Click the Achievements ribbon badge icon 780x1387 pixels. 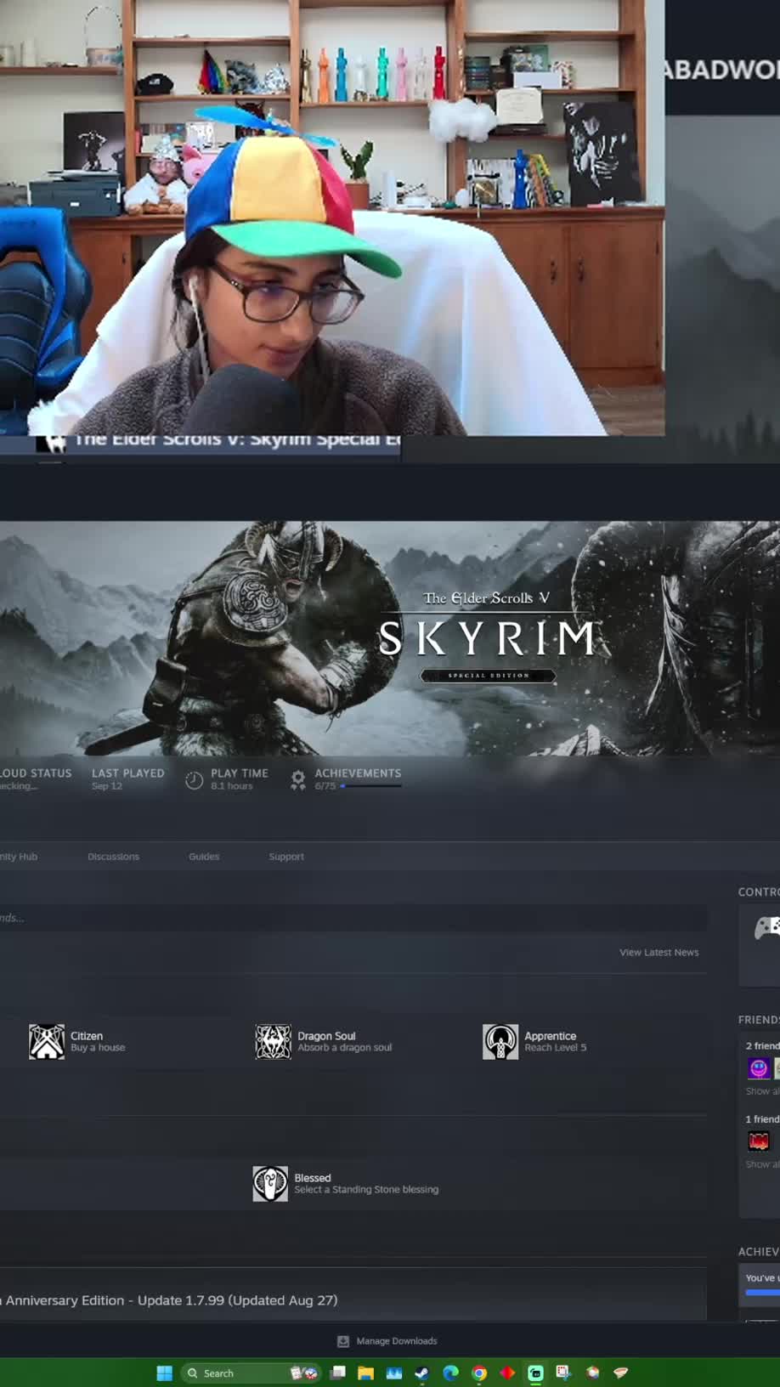point(297,780)
